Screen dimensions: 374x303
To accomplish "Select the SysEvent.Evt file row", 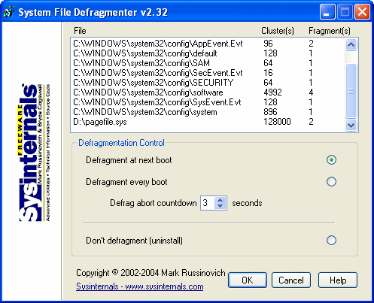I will click(208, 102).
